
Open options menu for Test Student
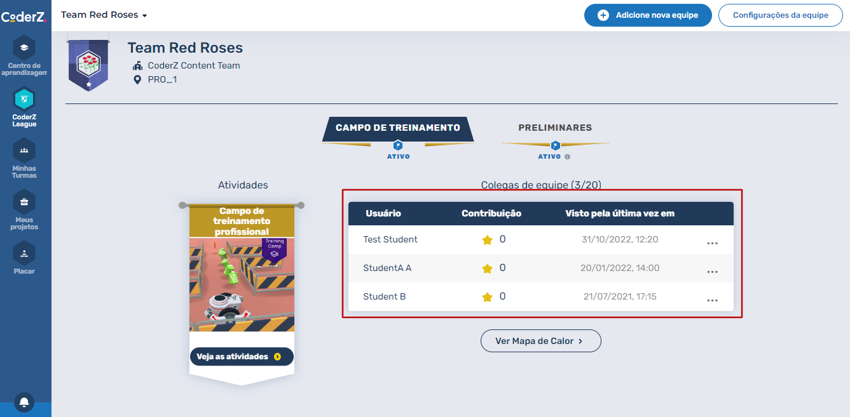[x=712, y=243]
